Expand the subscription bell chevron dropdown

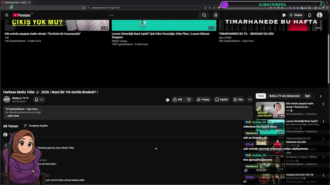coord(42,99)
